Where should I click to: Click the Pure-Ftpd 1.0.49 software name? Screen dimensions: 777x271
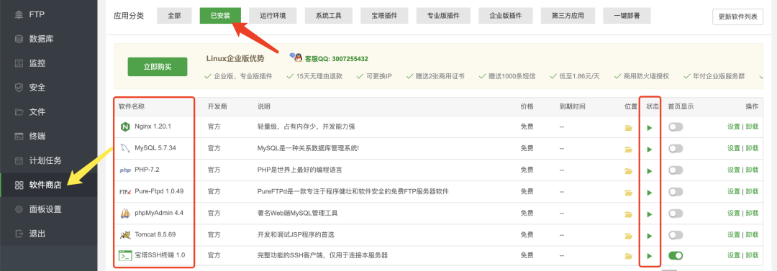click(159, 191)
